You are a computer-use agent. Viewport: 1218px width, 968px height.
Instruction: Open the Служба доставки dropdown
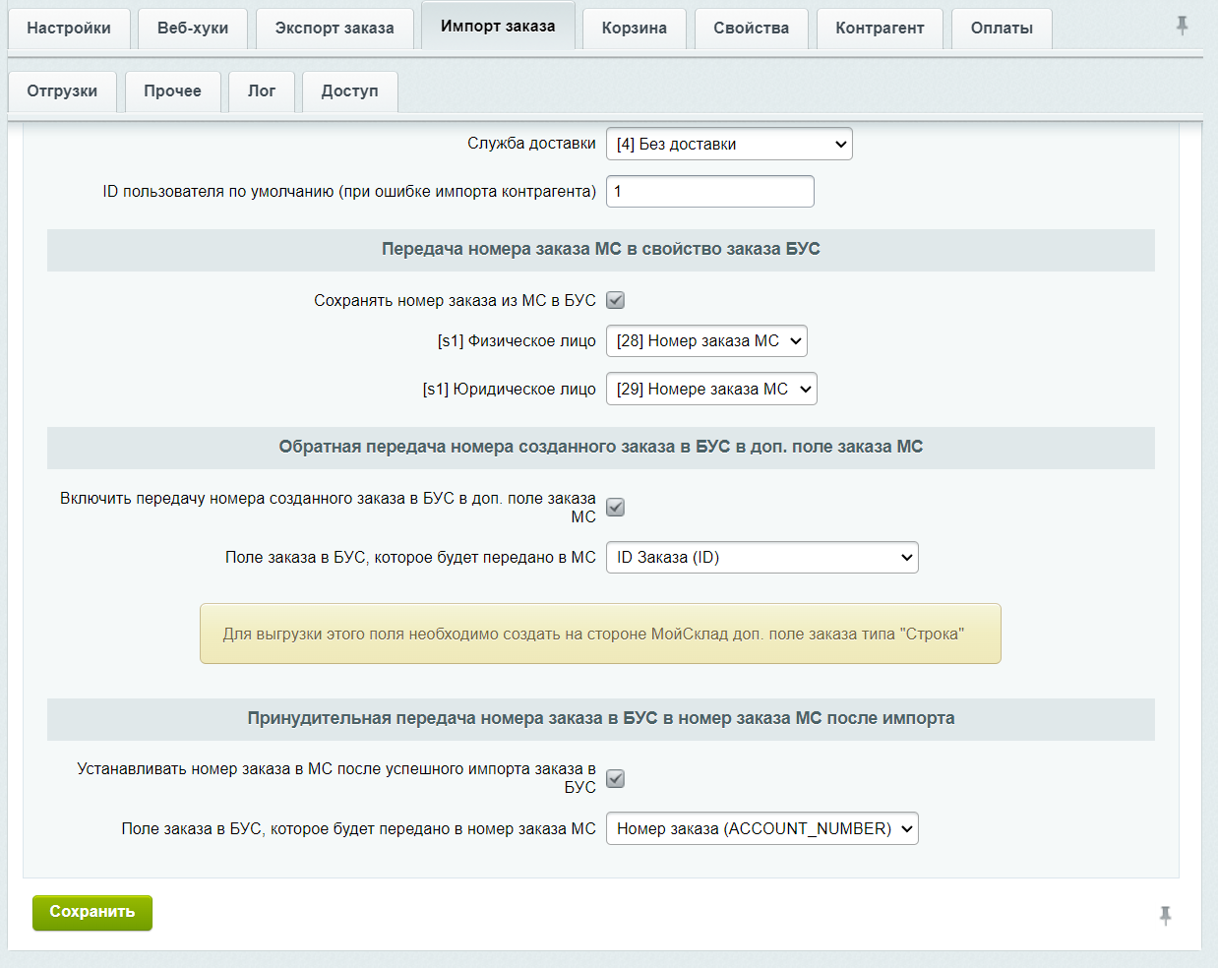[x=729, y=144]
